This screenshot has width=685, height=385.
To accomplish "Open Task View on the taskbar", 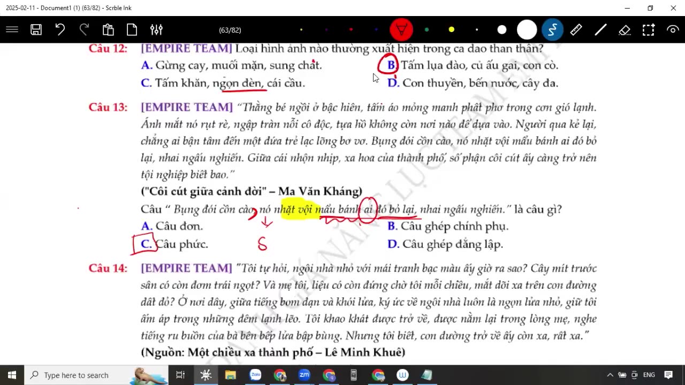I will coord(180,375).
